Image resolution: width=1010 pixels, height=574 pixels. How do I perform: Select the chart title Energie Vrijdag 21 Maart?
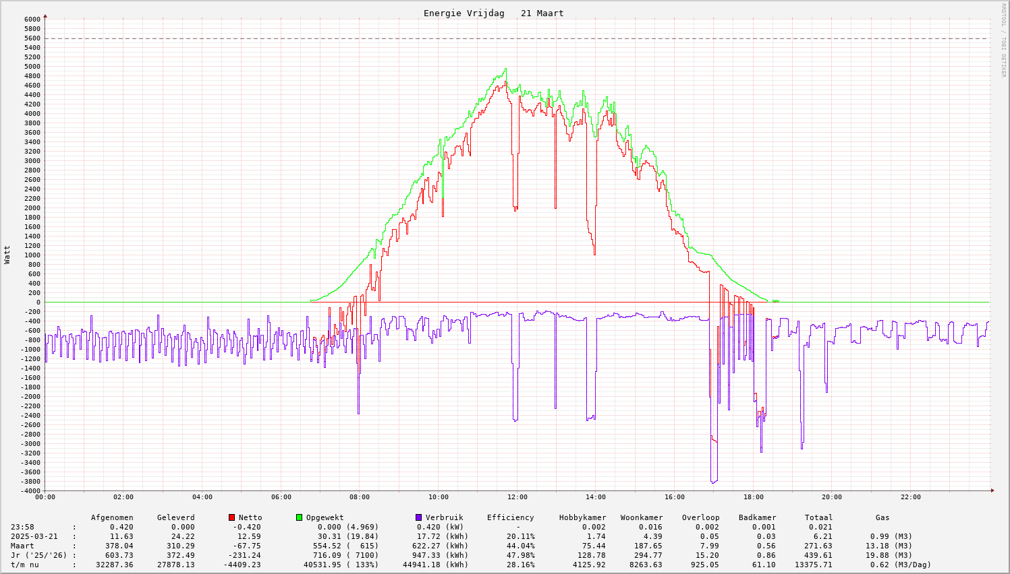(x=493, y=13)
